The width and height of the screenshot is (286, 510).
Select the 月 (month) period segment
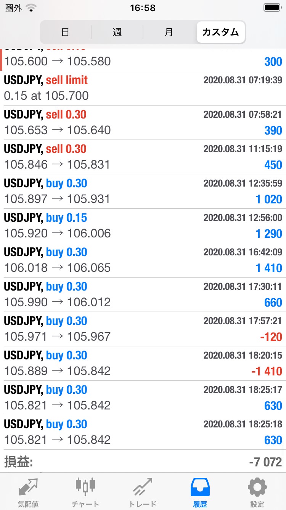point(169,32)
